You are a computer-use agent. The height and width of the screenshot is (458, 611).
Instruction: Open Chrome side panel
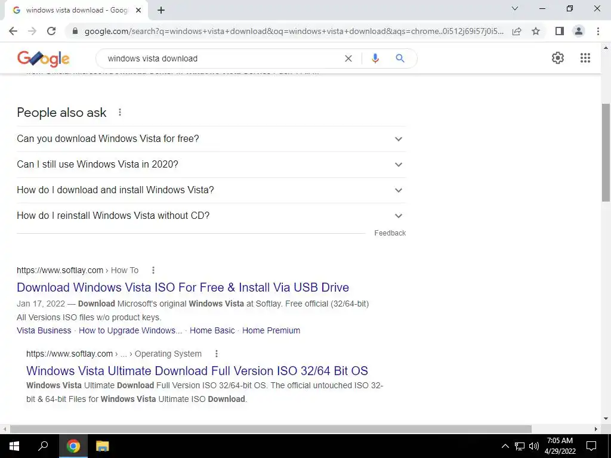pyautogui.click(x=560, y=31)
